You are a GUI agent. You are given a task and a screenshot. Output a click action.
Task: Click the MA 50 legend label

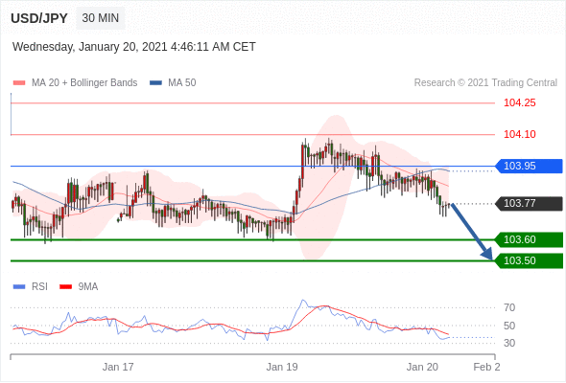point(182,83)
